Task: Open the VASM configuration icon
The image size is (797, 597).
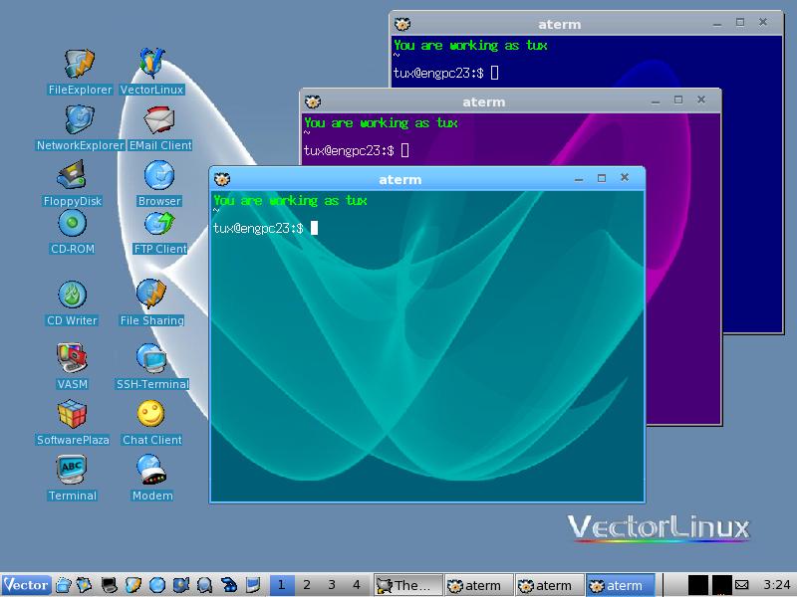Action: (x=72, y=359)
